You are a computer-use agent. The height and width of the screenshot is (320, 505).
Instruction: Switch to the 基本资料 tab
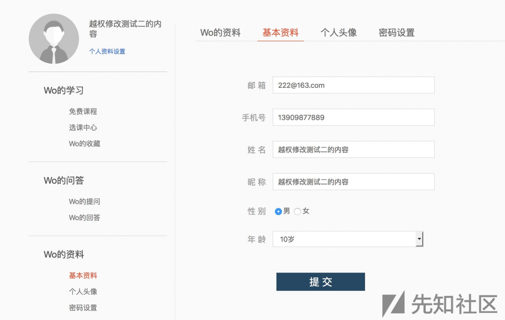click(x=281, y=32)
